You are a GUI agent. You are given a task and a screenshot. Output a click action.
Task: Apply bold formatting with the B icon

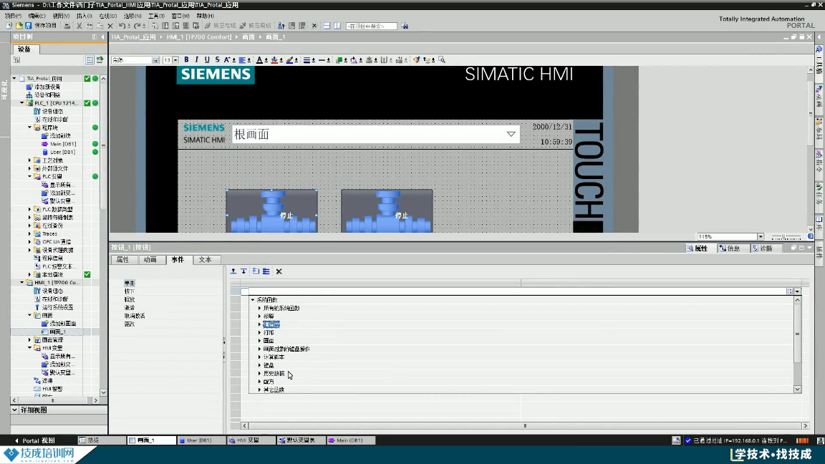[x=186, y=60]
